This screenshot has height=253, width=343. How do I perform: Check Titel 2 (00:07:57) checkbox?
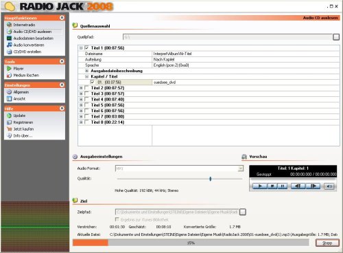[x=86, y=88]
